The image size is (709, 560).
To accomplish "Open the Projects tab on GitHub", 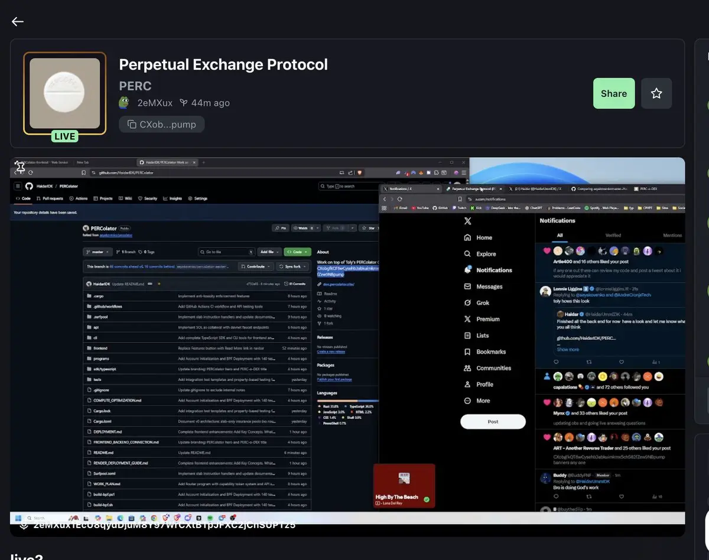I will point(103,198).
